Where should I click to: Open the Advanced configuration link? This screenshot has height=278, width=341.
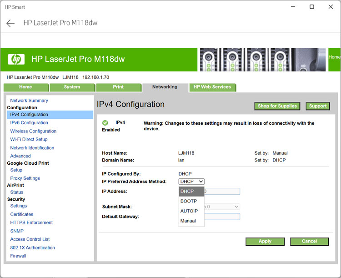click(x=20, y=156)
